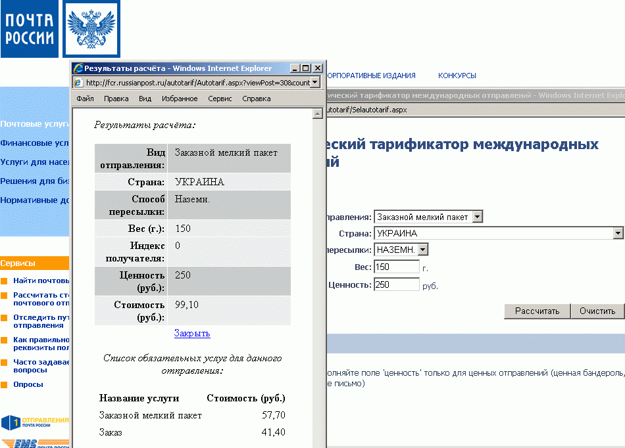The height and width of the screenshot is (448, 625).
Task: Click the Заказ 41,40 service row
Action: click(192, 432)
